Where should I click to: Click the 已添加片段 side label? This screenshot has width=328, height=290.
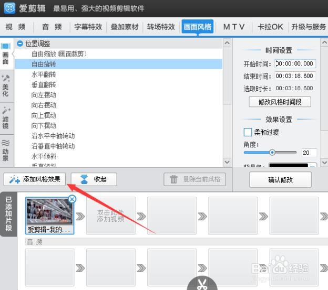pyautogui.click(x=8, y=213)
